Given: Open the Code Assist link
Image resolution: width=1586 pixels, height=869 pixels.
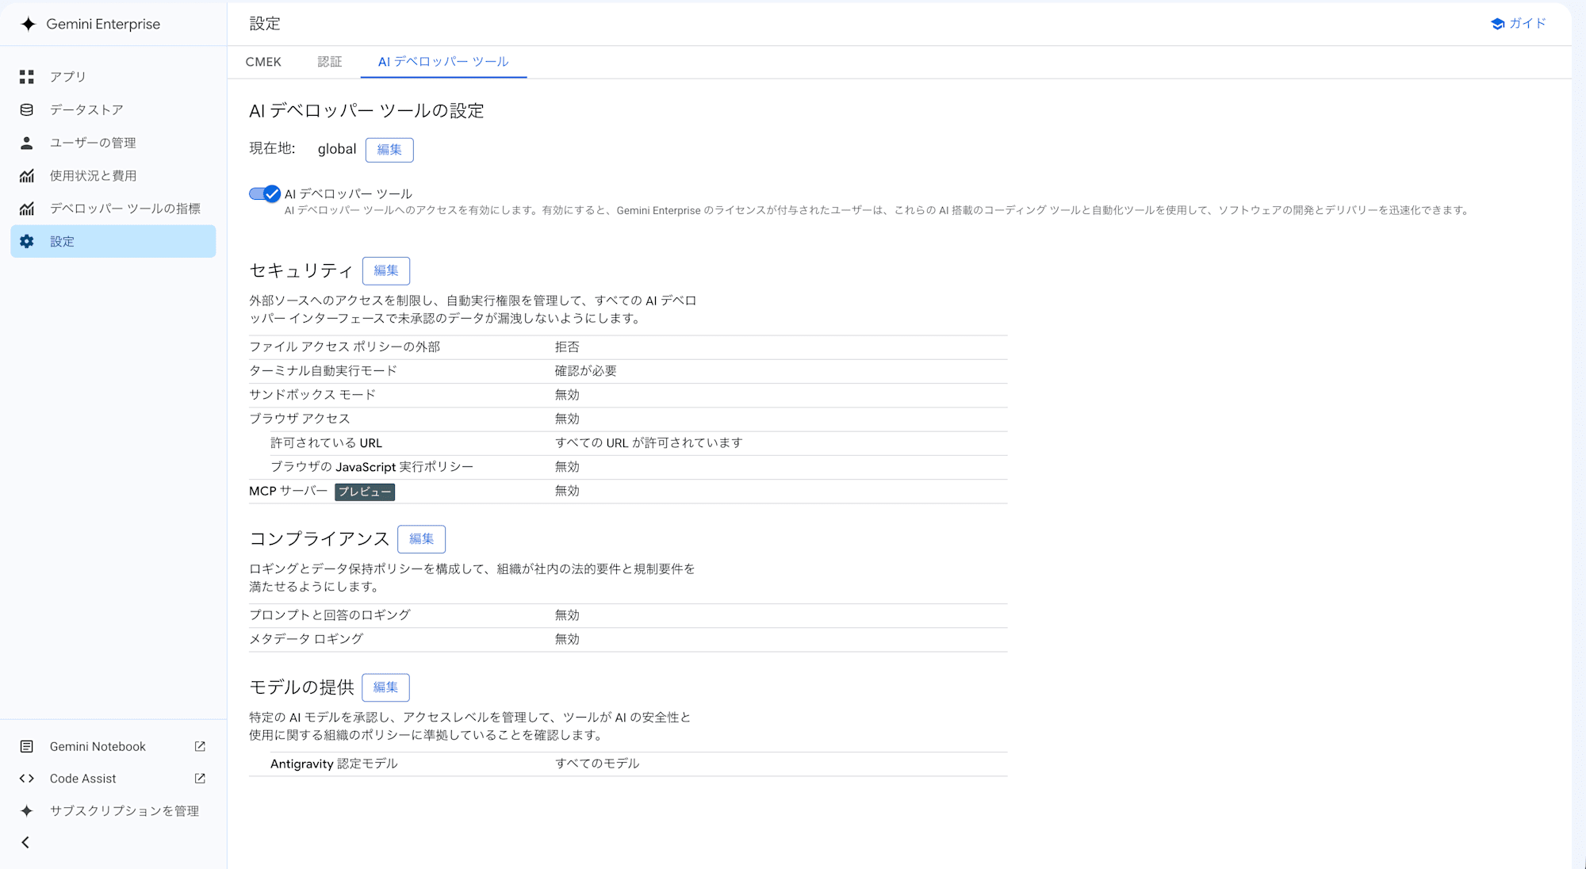Looking at the screenshot, I should click(x=113, y=779).
